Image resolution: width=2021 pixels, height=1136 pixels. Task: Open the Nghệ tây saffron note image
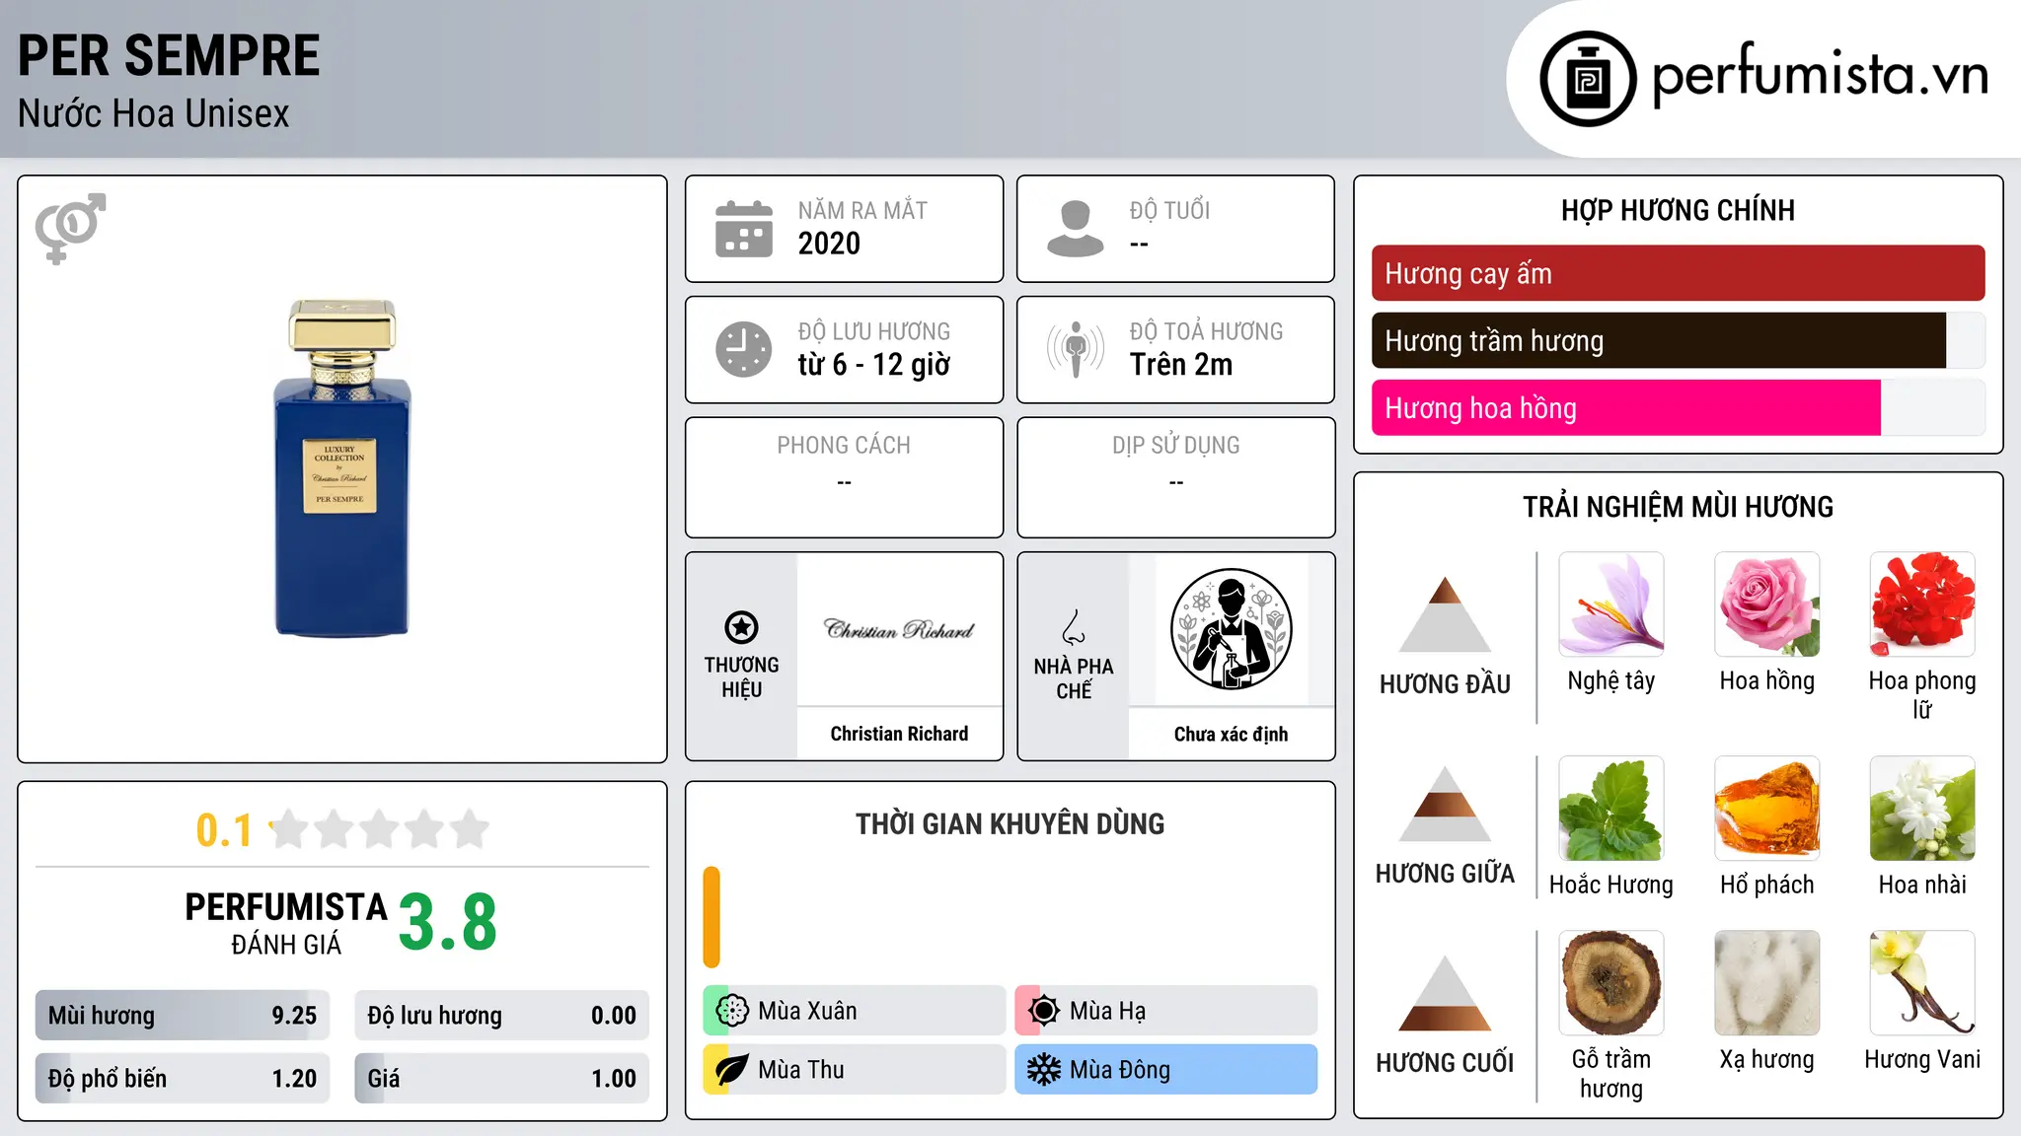[x=1611, y=604]
